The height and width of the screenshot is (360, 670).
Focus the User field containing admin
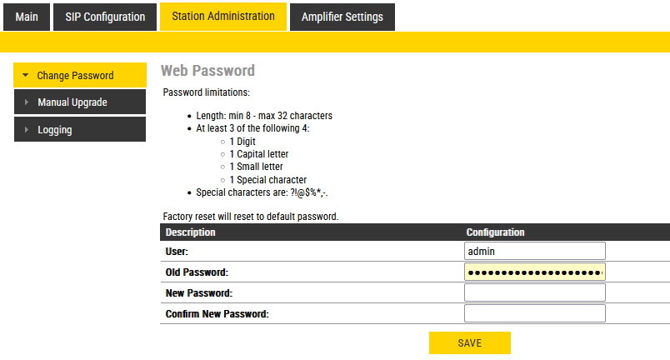[x=534, y=251]
